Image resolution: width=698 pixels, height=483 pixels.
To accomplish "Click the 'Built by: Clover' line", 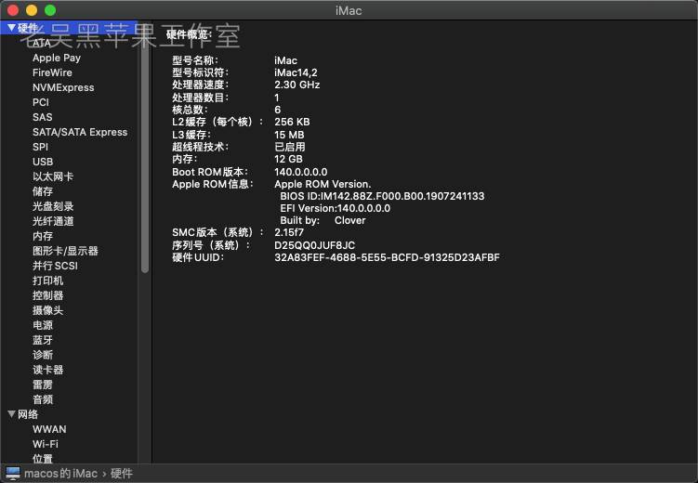I will (x=323, y=220).
